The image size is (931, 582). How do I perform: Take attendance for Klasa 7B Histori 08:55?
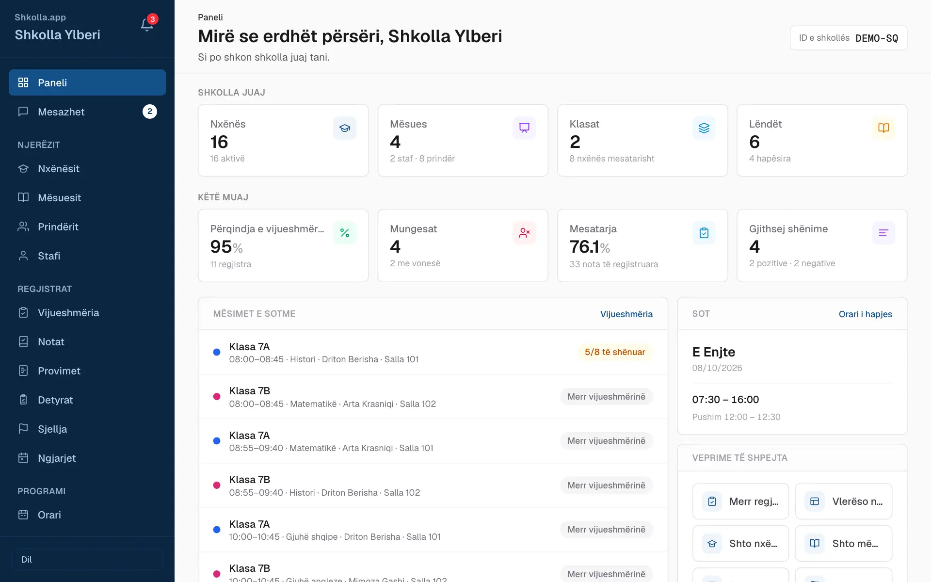[606, 485]
